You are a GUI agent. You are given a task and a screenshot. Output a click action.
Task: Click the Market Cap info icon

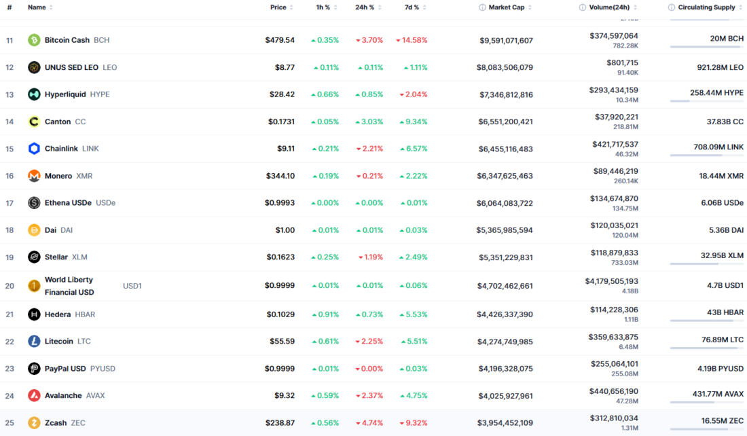click(482, 7)
